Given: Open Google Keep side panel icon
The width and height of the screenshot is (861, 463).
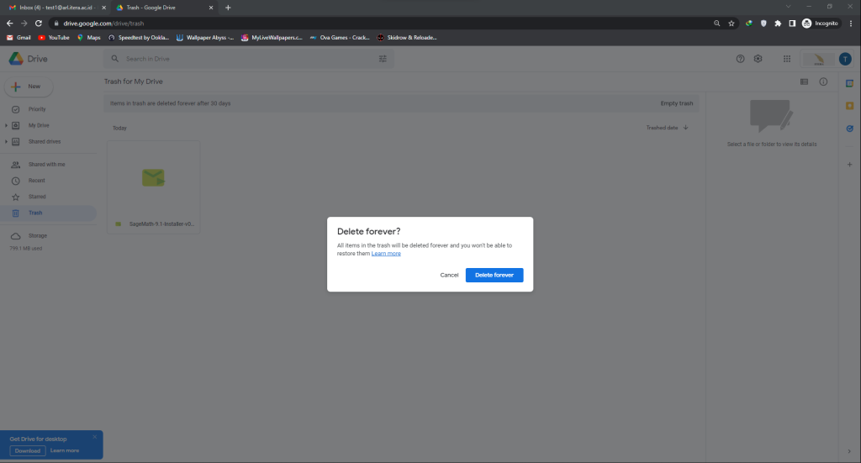Looking at the screenshot, I should 849,106.
